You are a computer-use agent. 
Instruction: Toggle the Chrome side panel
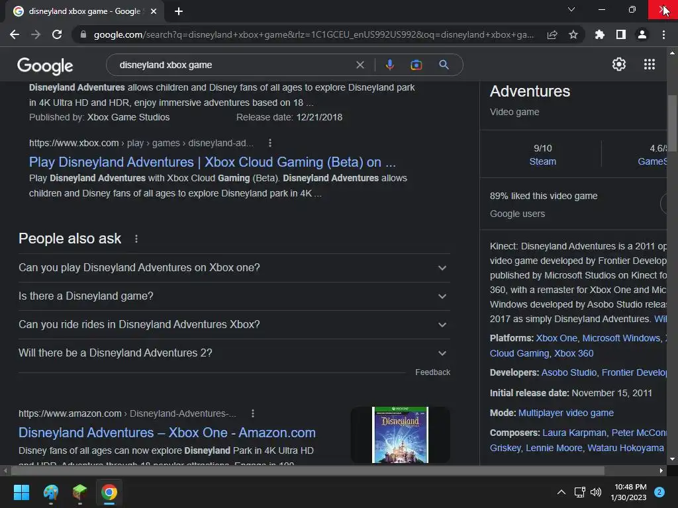pos(621,34)
